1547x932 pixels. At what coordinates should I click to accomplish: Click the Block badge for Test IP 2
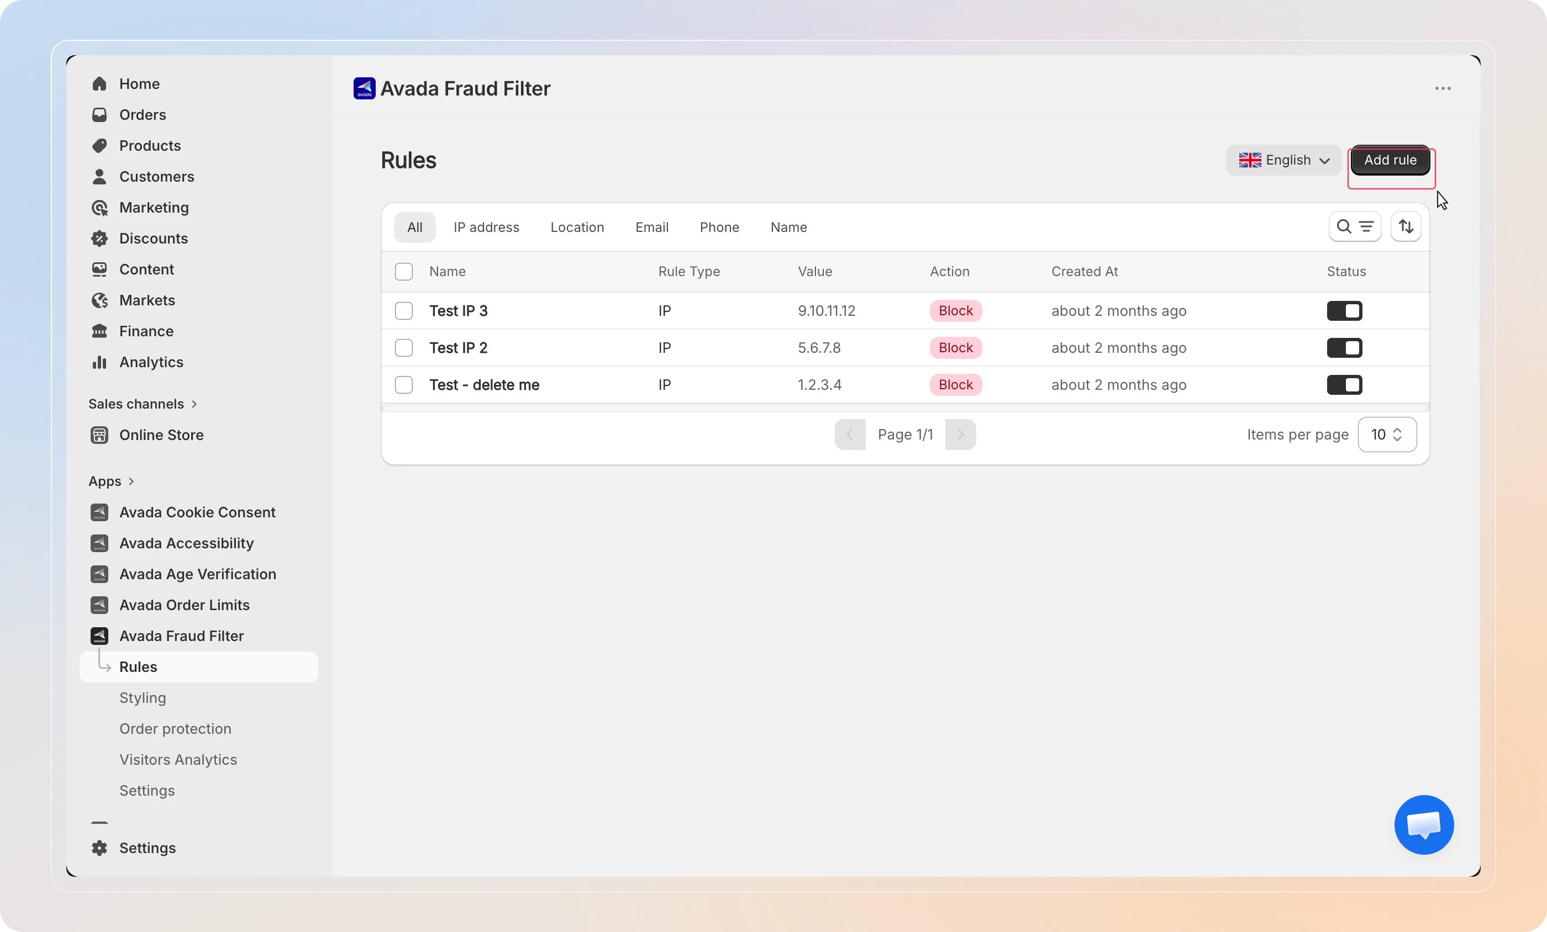tap(956, 348)
